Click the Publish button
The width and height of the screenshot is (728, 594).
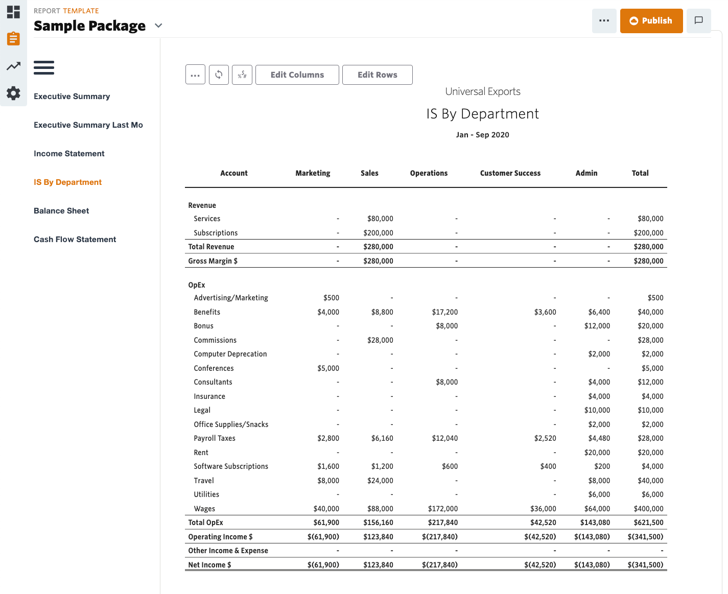pos(651,21)
